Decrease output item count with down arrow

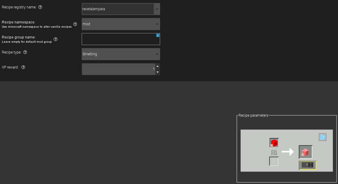click(x=311, y=166)
